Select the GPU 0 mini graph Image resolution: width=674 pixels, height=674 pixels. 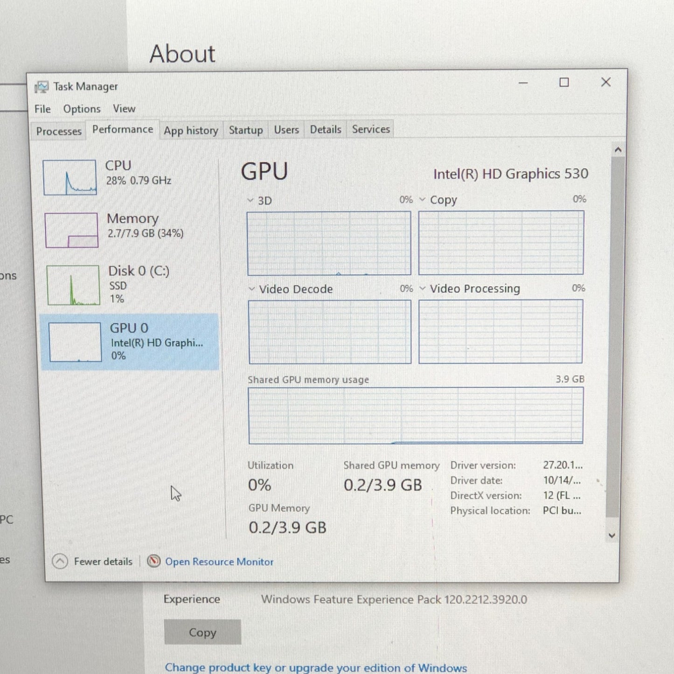tap(75, 342)
